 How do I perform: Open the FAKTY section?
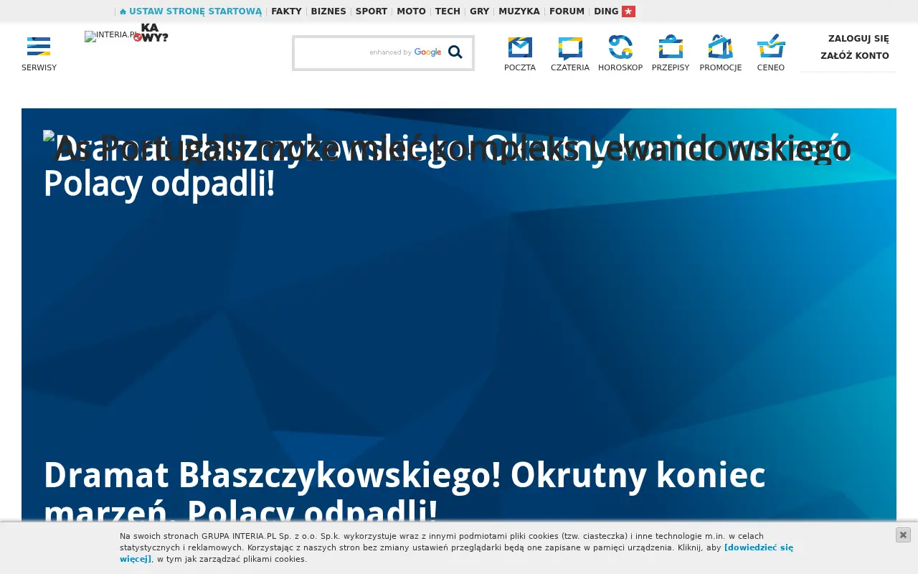click(286, 11)
